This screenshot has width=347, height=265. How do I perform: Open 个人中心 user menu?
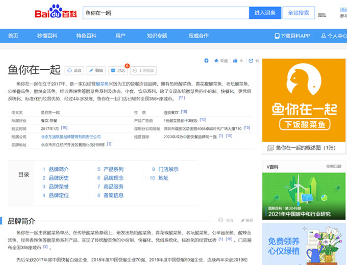click(x=334, y=36)
